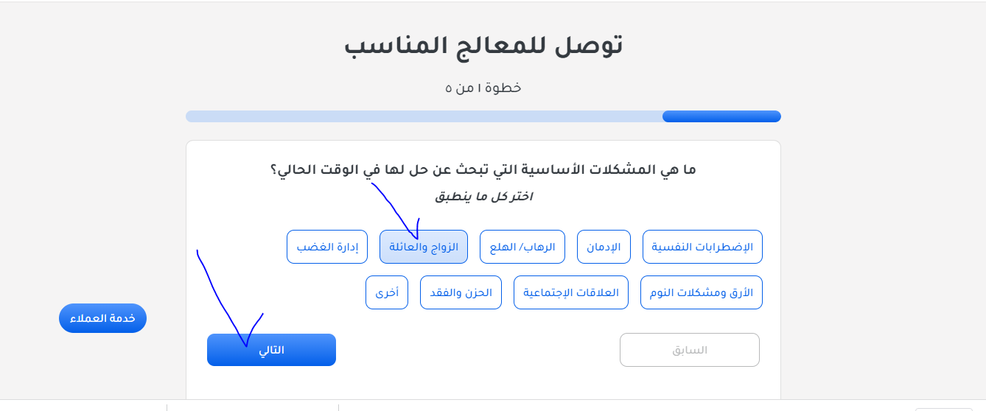Open the خدمة العملاء support button

point(102,318)
